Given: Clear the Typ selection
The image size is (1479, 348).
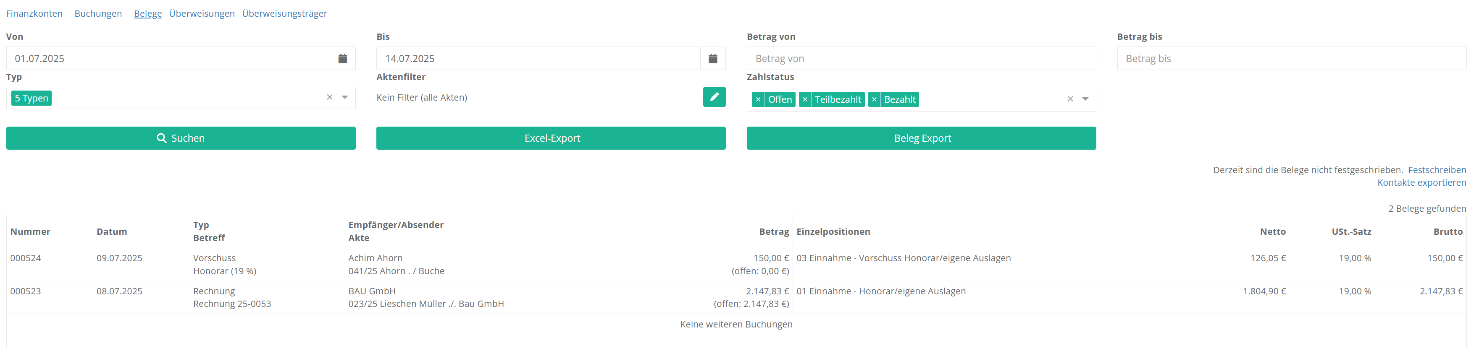Looking at the screenshot, I should pyautogui.click(x=330, y=97).
